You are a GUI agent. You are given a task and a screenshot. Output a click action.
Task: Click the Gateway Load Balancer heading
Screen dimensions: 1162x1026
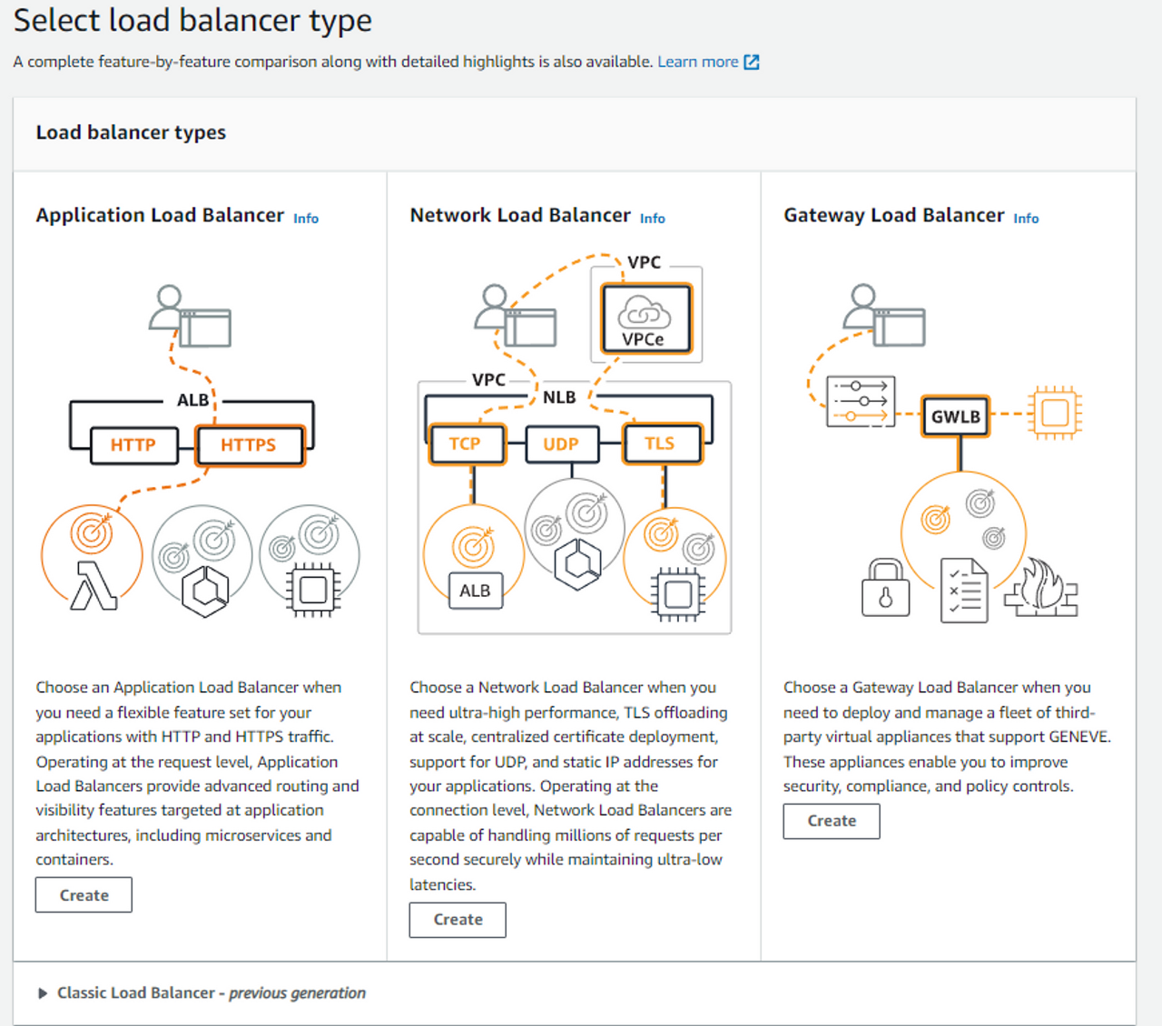(894, 215)
